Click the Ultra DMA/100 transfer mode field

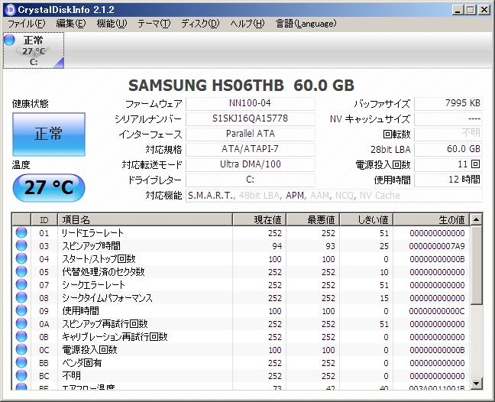pos(251,164)
